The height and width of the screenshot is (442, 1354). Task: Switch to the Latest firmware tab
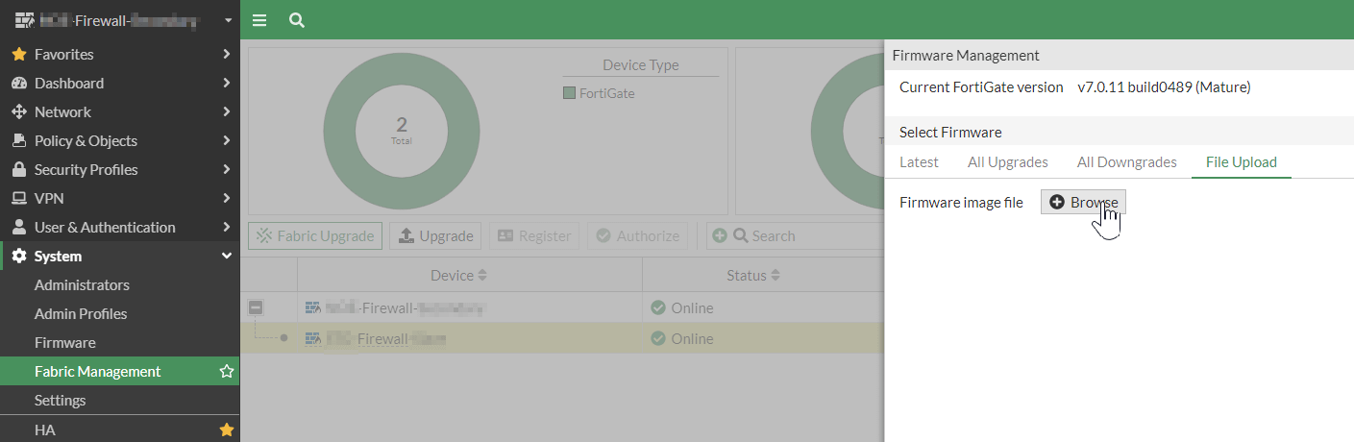919,161
